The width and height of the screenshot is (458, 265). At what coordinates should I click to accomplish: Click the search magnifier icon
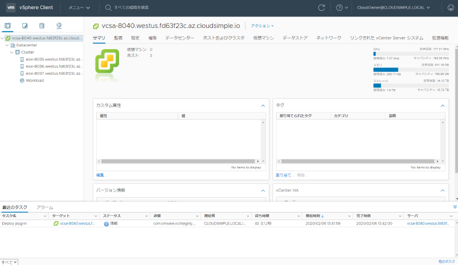108,7
